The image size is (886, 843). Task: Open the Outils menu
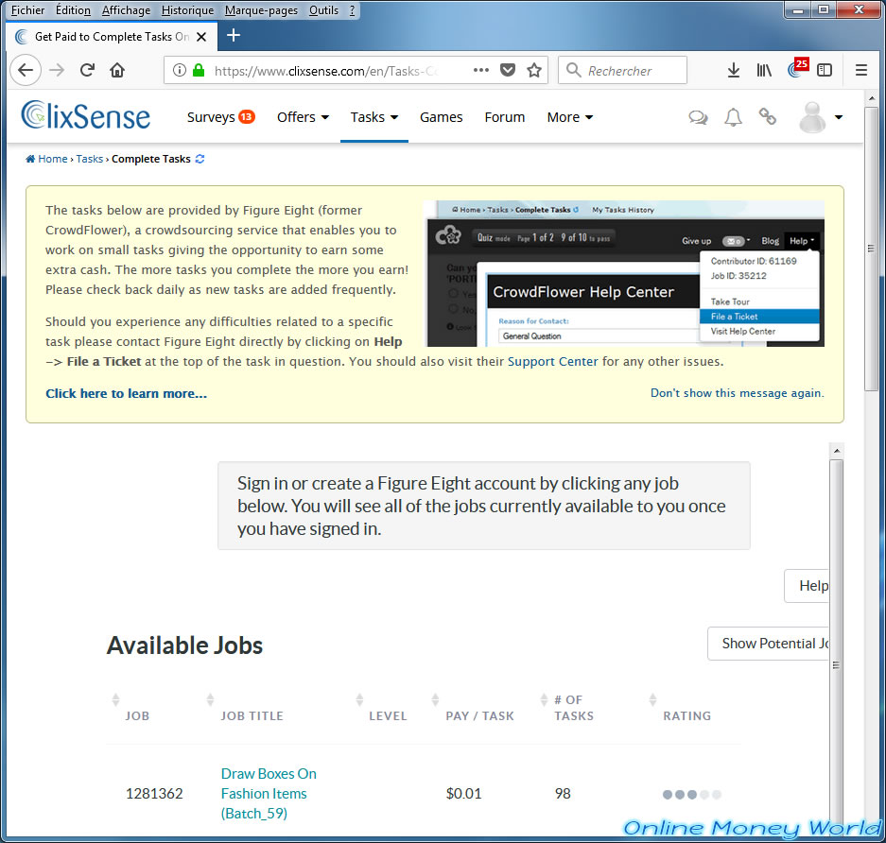(323, 10)
